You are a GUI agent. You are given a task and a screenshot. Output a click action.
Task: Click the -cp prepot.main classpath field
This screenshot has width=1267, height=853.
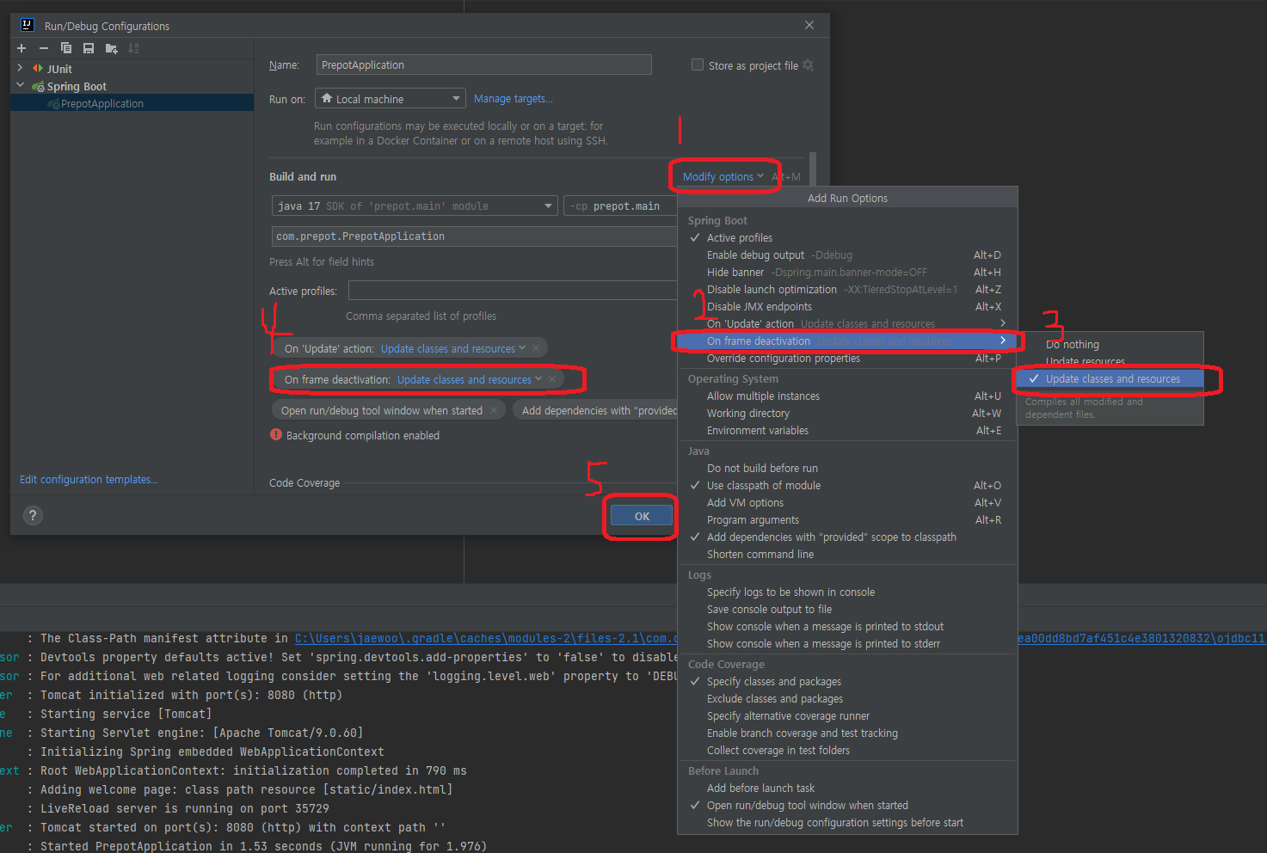(x=620, y=206)
